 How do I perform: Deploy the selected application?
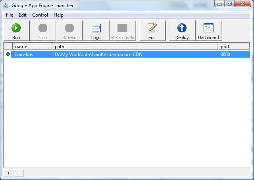182,31
